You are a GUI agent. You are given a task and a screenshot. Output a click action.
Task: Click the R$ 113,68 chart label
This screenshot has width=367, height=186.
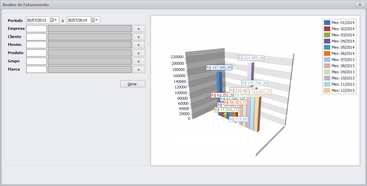pyautogui.click(x=238, y=119)
